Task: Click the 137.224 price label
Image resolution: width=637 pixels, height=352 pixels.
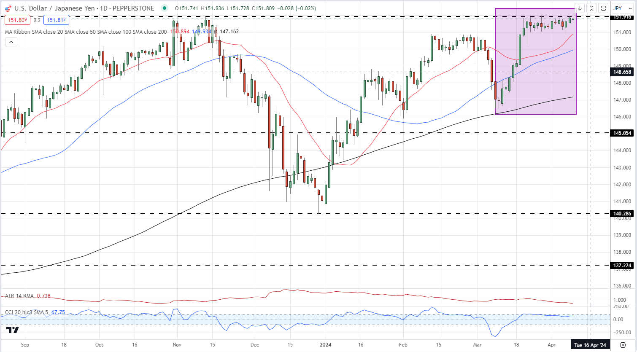Action: point(623,266)
